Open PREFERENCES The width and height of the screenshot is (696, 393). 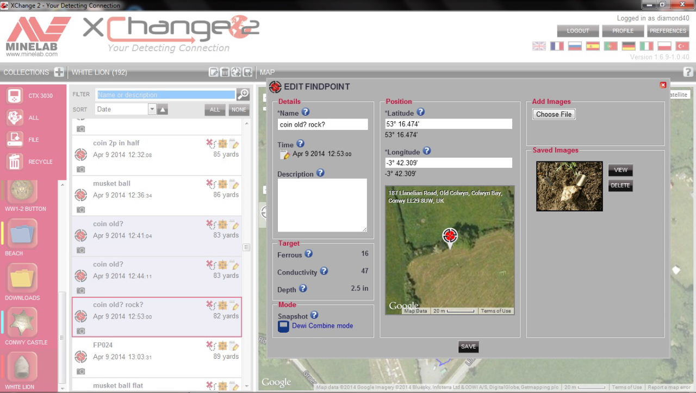coord(668,31)
